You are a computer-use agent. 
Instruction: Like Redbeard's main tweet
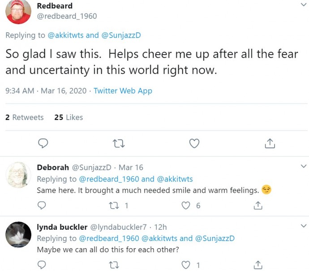(194, 143)
